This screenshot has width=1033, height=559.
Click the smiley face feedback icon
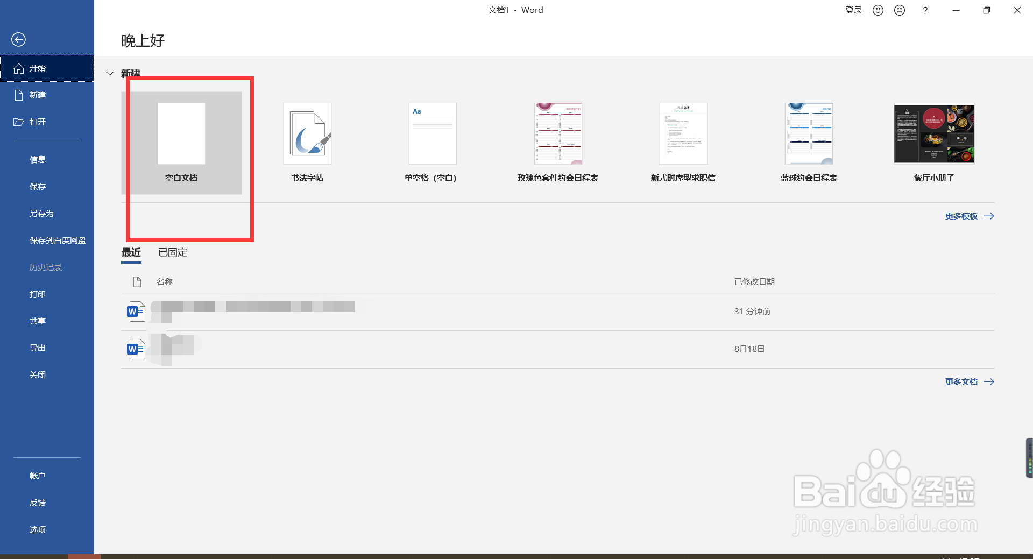click(x=878, y=10)
